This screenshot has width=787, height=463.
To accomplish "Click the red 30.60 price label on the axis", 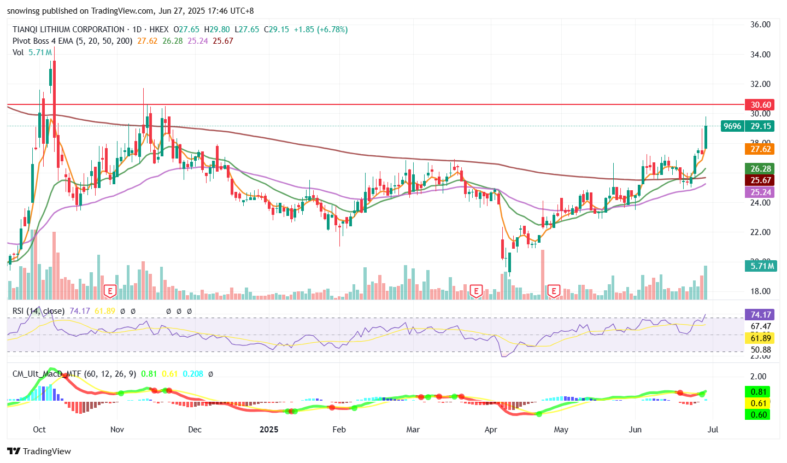I will coord(760,105).
